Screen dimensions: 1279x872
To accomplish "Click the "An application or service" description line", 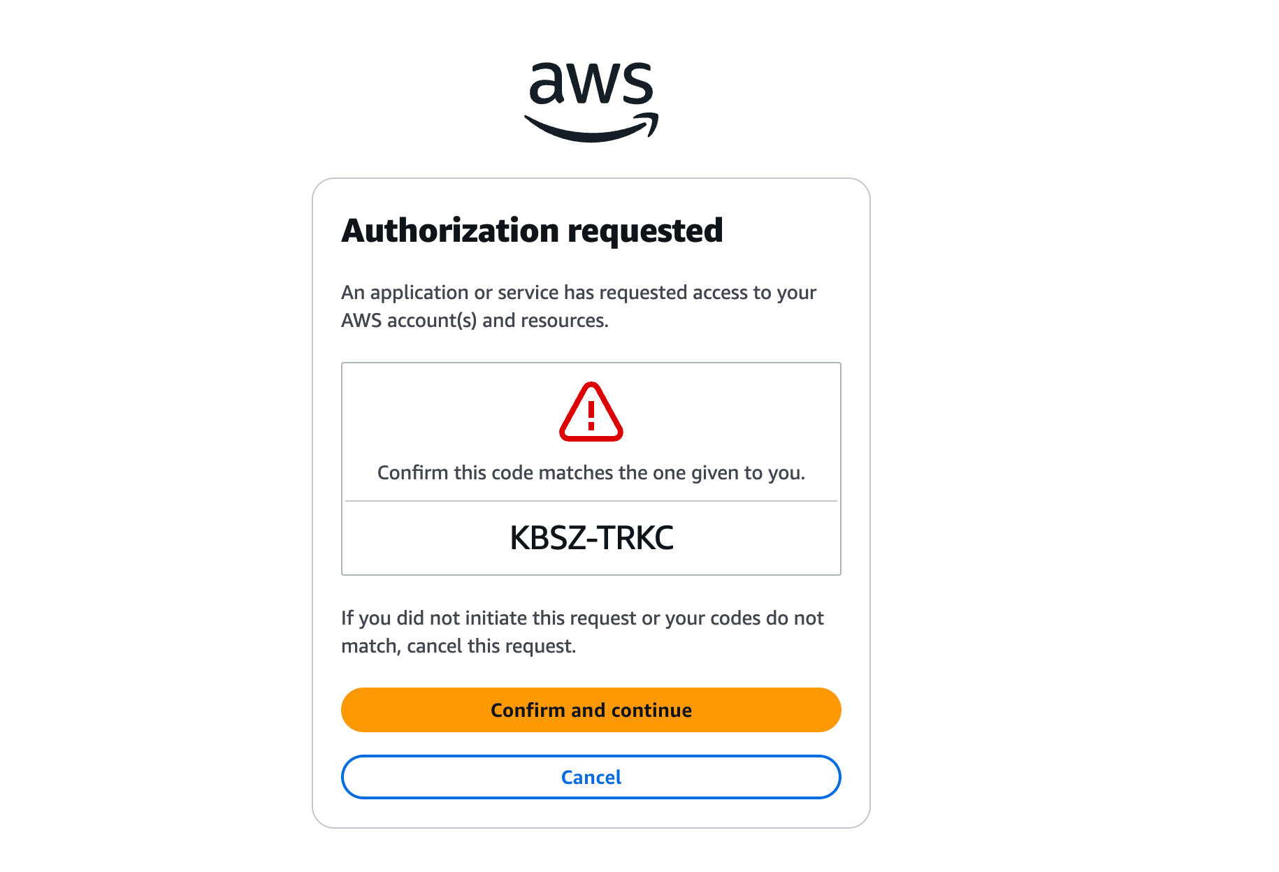I will tap(579, 292).
